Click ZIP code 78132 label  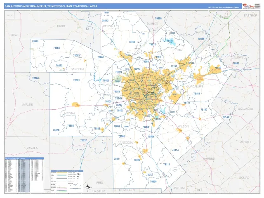174,66
